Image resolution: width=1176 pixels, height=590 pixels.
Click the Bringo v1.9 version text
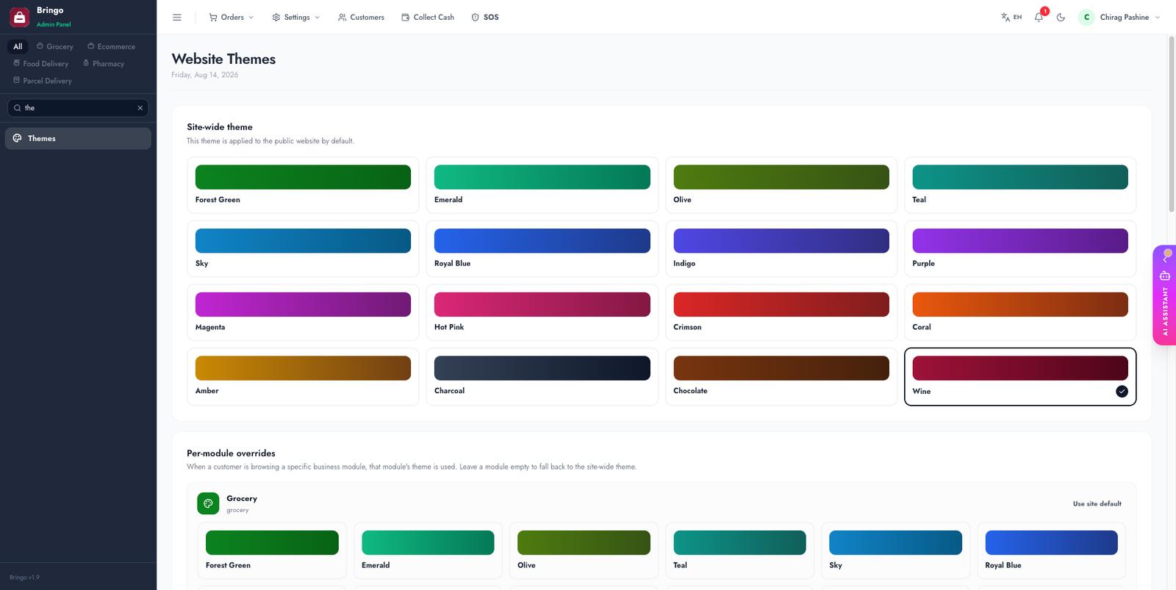pos(24,578)
